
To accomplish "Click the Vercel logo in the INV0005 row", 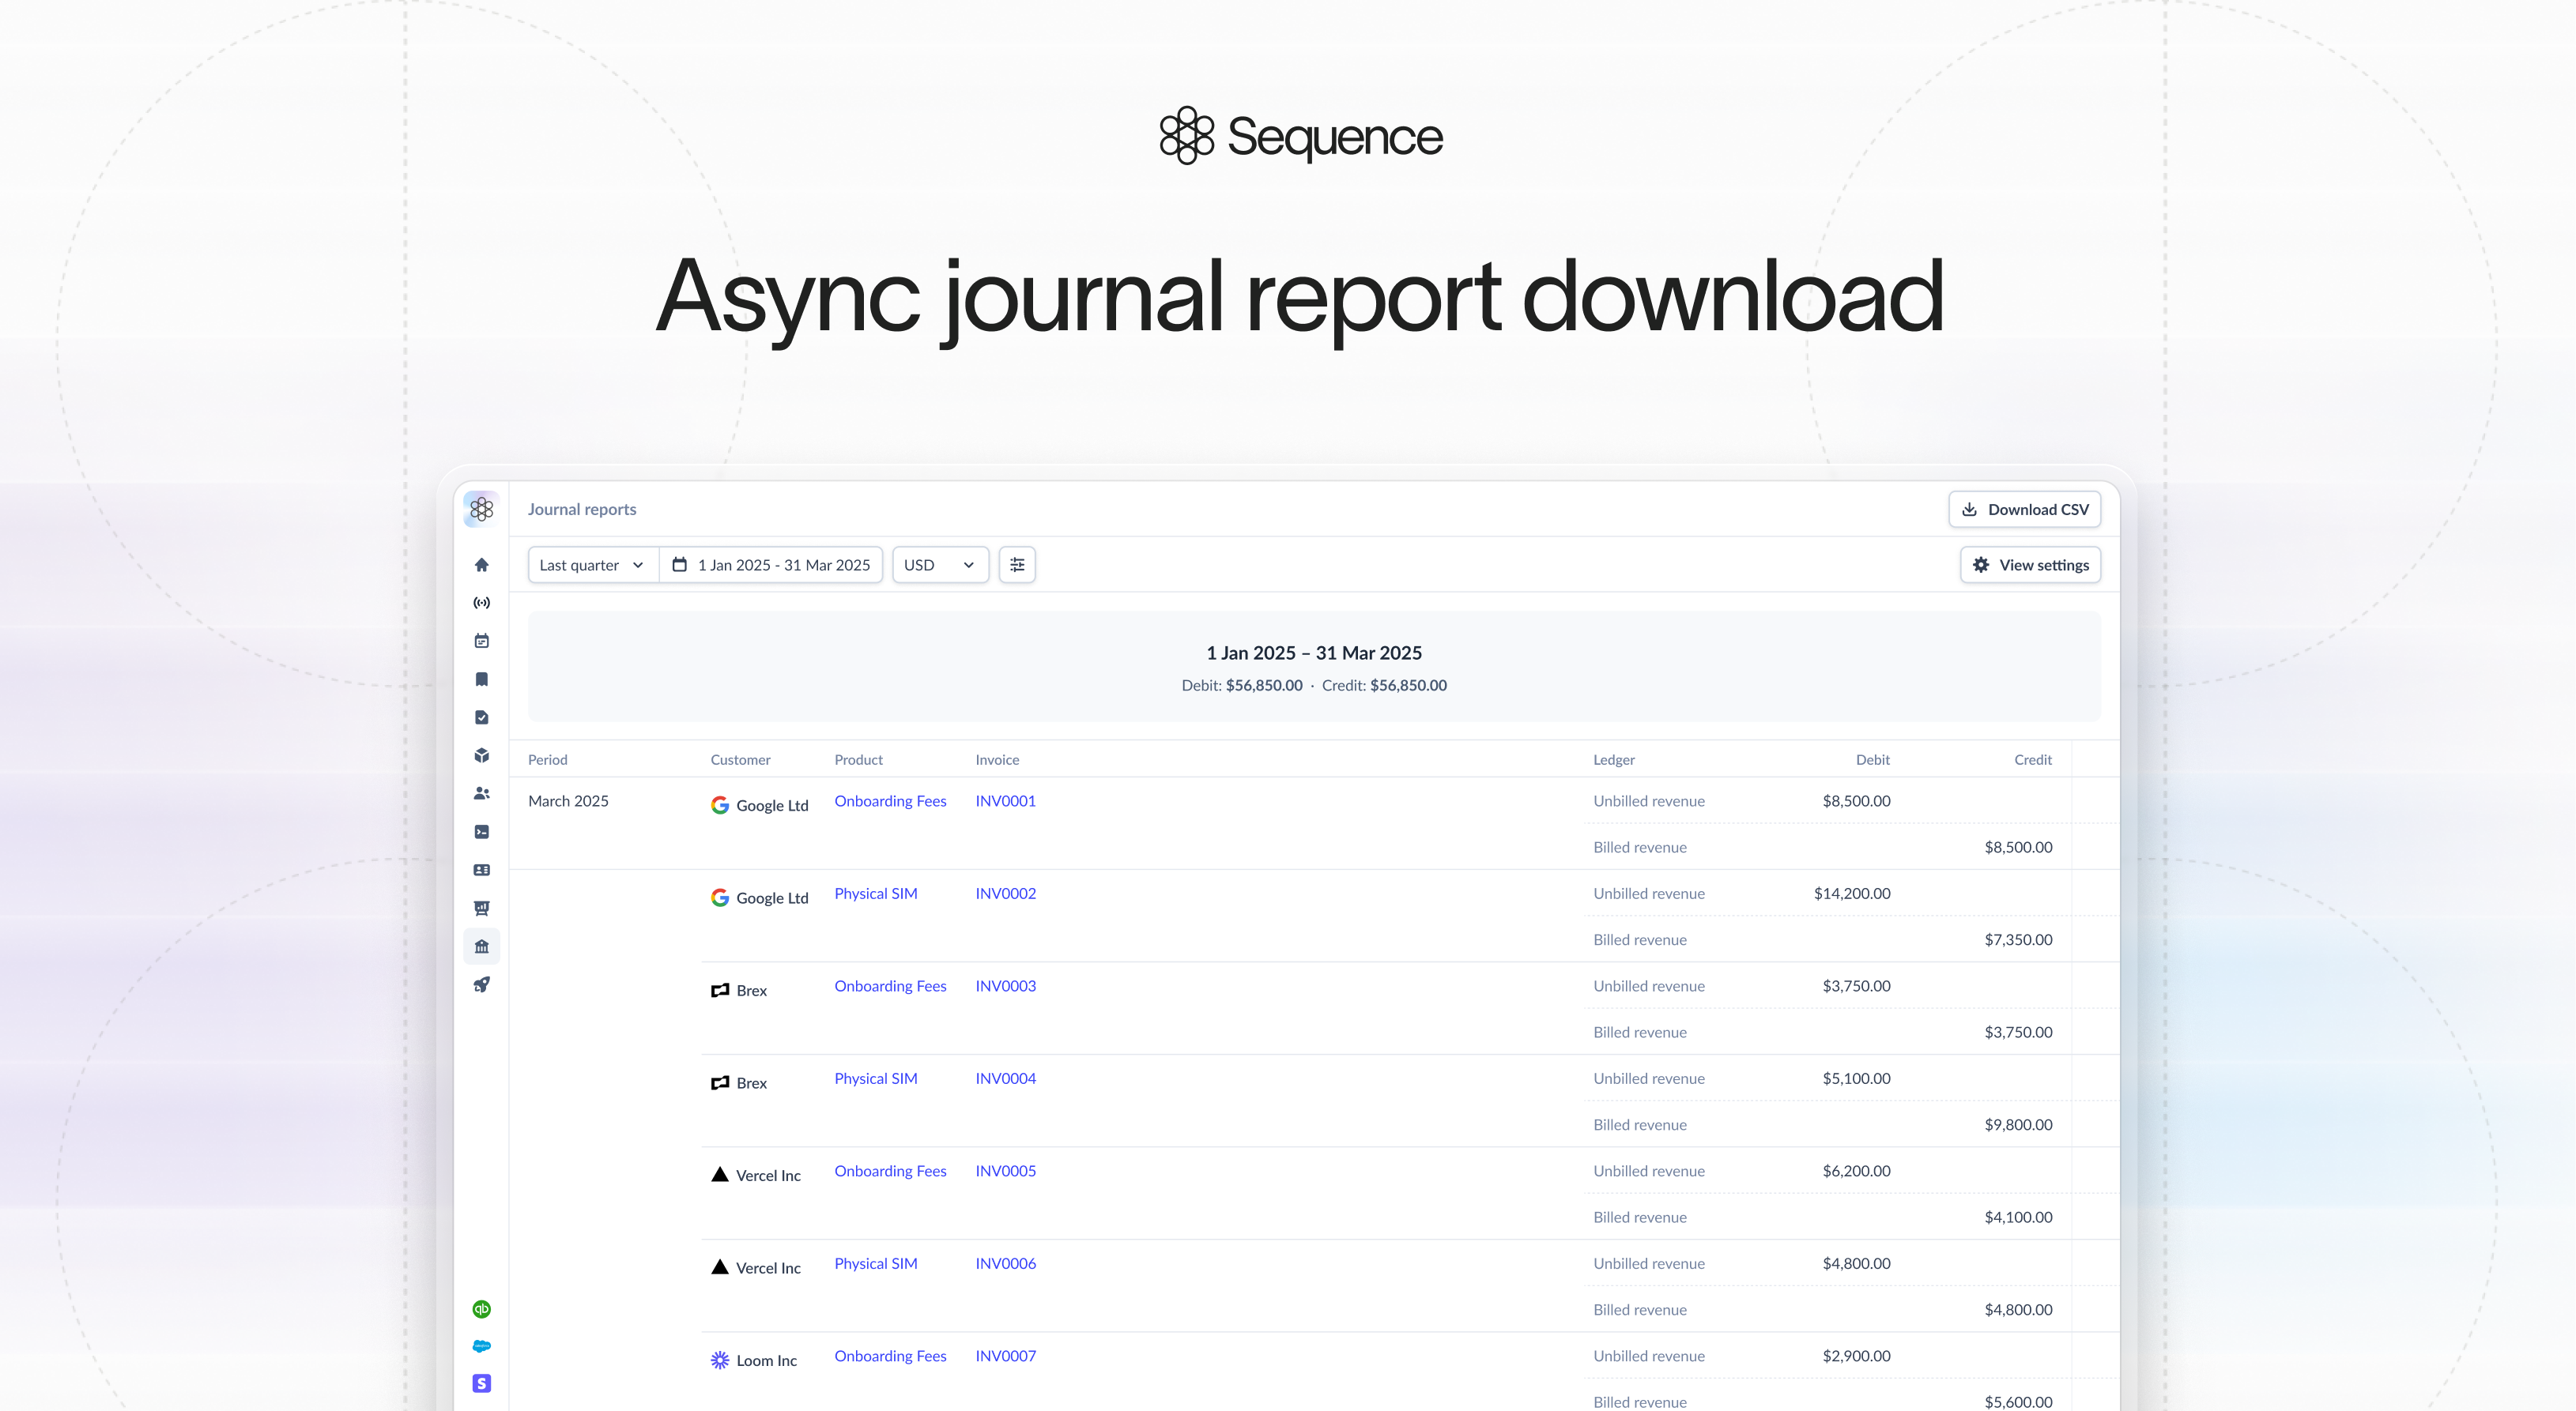I will (x=720, y=1174).
